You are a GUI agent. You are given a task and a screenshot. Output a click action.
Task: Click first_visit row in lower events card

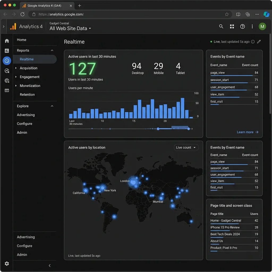(234, 188)
